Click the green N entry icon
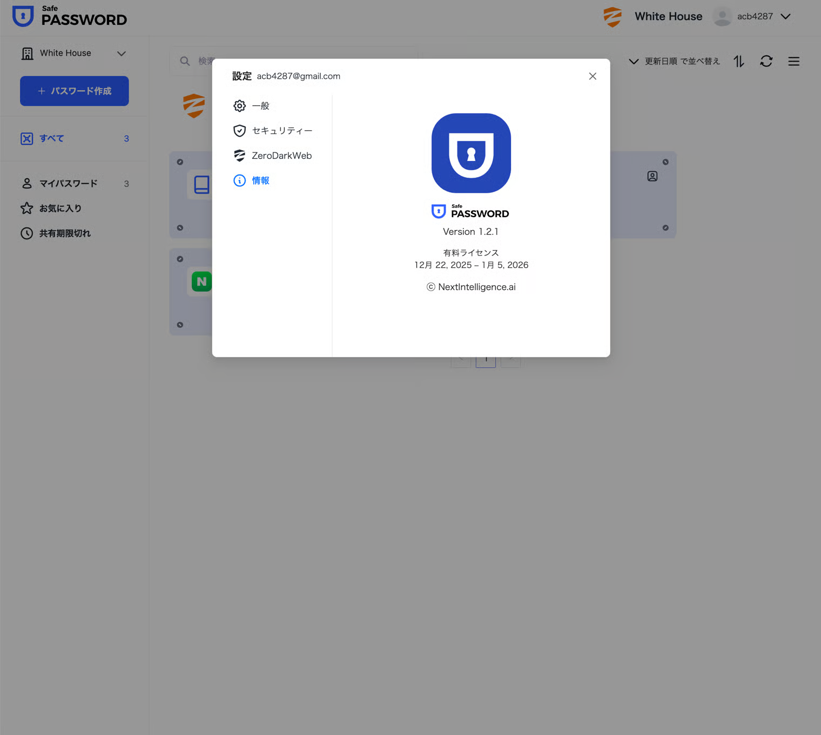821x735 pixels. tap(201, 281)
